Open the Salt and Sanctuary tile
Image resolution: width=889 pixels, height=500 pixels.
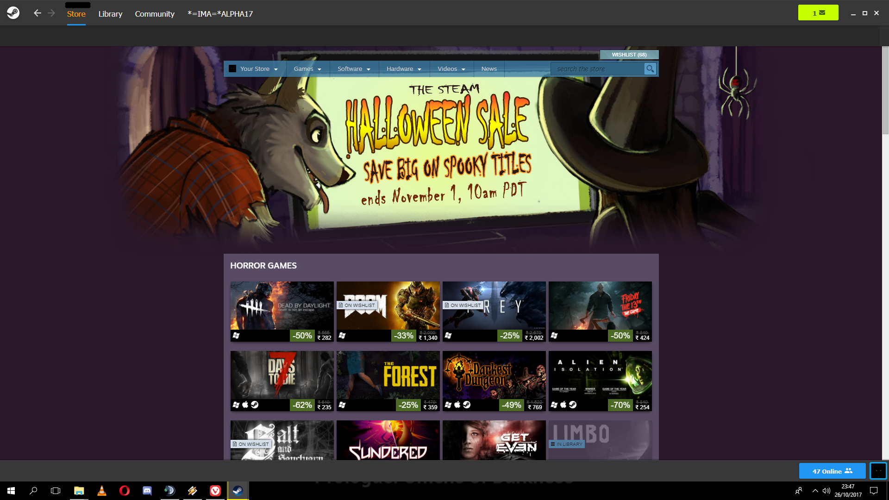[282, 440]
